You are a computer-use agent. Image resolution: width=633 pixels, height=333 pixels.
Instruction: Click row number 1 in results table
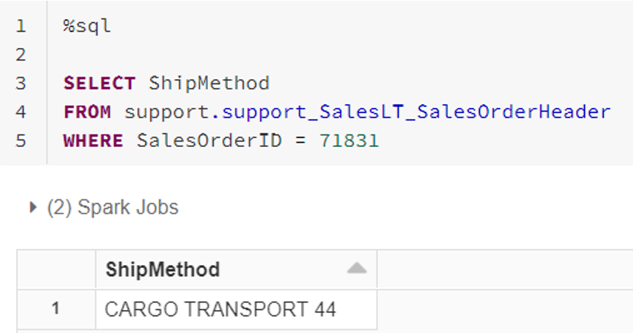(x=56, y=309)
